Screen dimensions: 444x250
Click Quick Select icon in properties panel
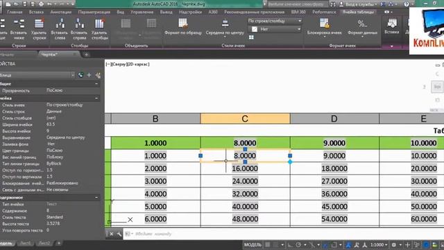(98, 75)
